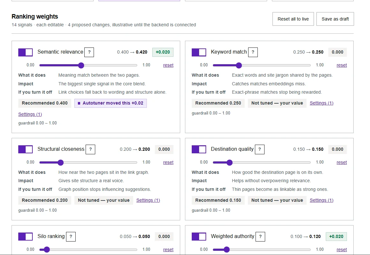Click Weighted authority '+0.020' delta badge

pyautogui.click(x=336, y=237)
